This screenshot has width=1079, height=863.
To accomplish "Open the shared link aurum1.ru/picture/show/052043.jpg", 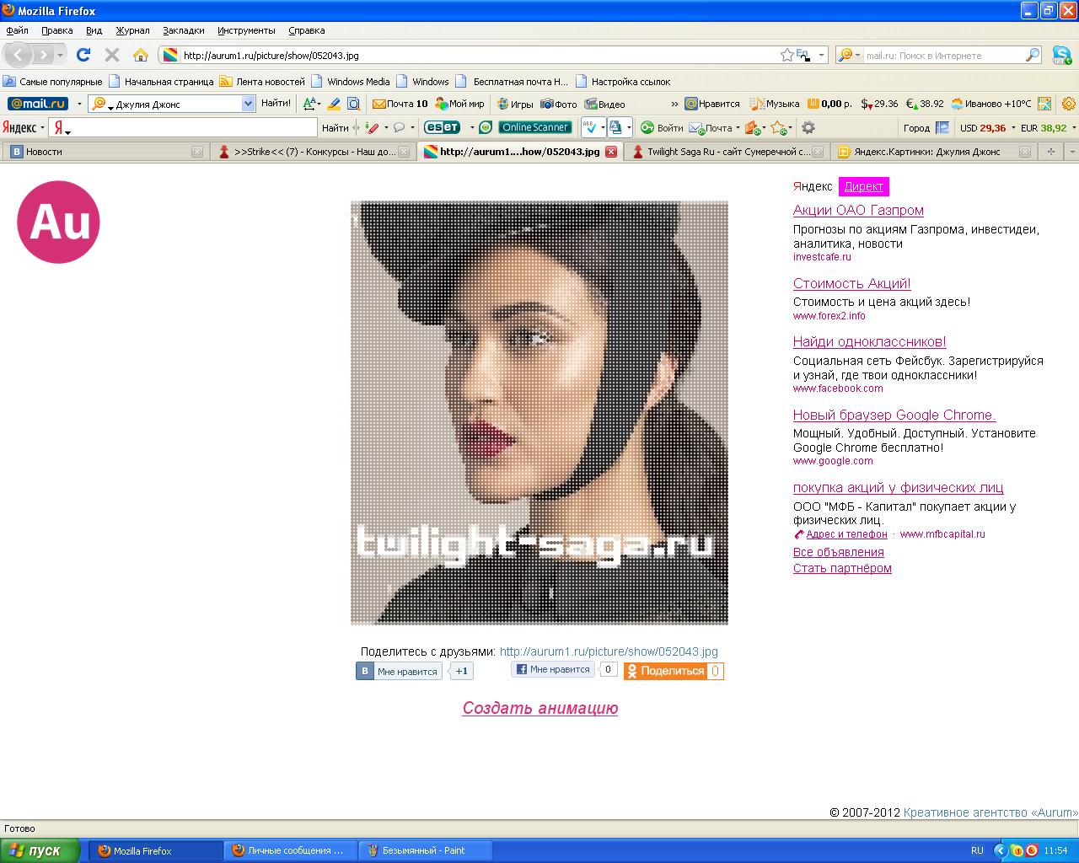I will point(609,651).
